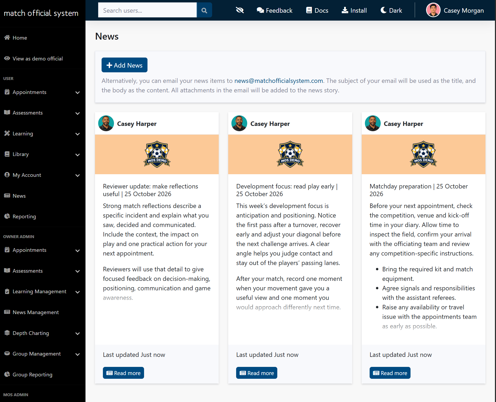Open Reporting in the sidebar
The height and width of the screenshot is (402, 496).
point(42,216)
